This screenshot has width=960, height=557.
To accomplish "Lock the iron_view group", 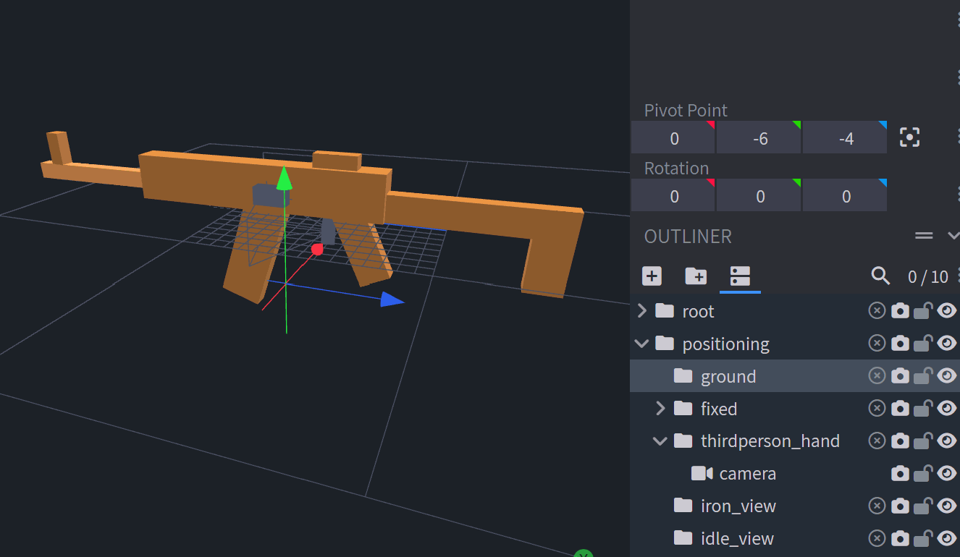I will [x=923, y=506].
